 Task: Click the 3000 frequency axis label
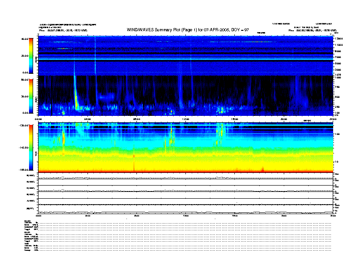(338, 70)
